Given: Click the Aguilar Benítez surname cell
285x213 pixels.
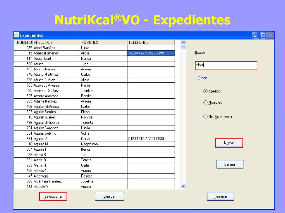Looking at the screenshot, I should coord(56,112).
